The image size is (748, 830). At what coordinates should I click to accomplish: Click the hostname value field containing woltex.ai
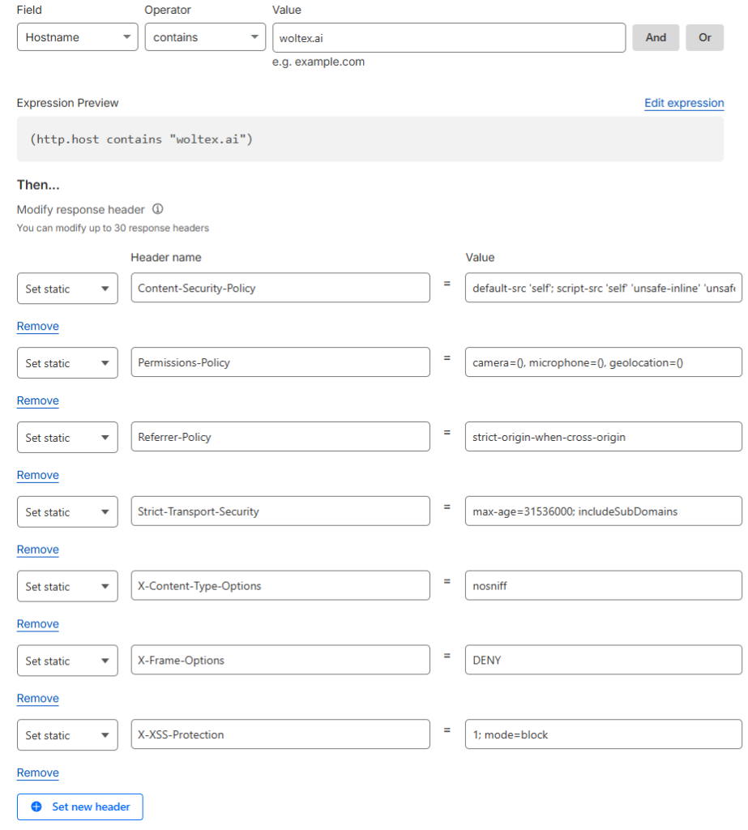tap(449, 36)
